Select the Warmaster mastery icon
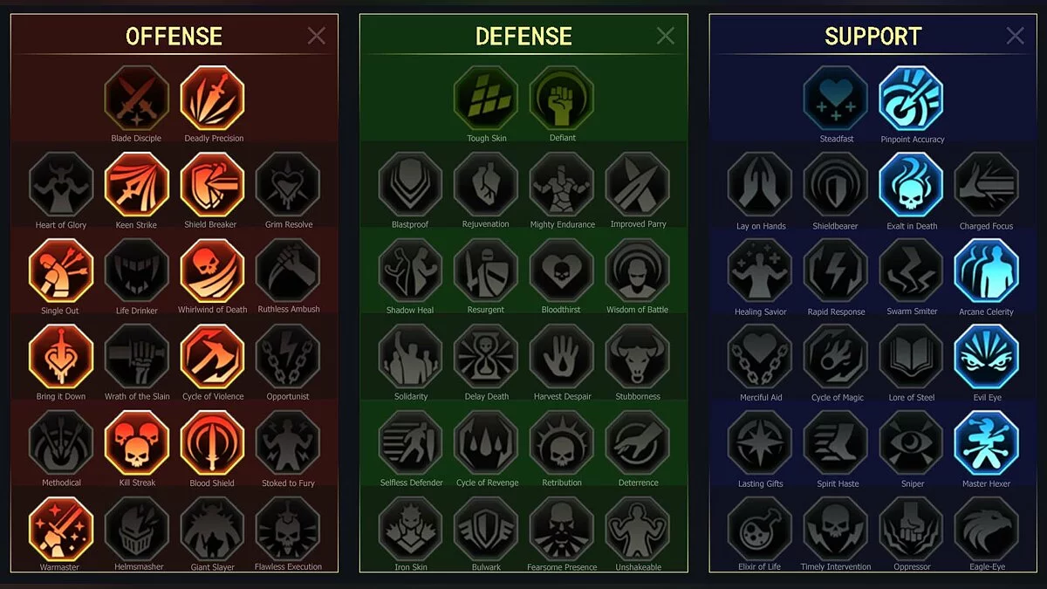Screen dimensions: 1047x589 [x=61, y=529]
